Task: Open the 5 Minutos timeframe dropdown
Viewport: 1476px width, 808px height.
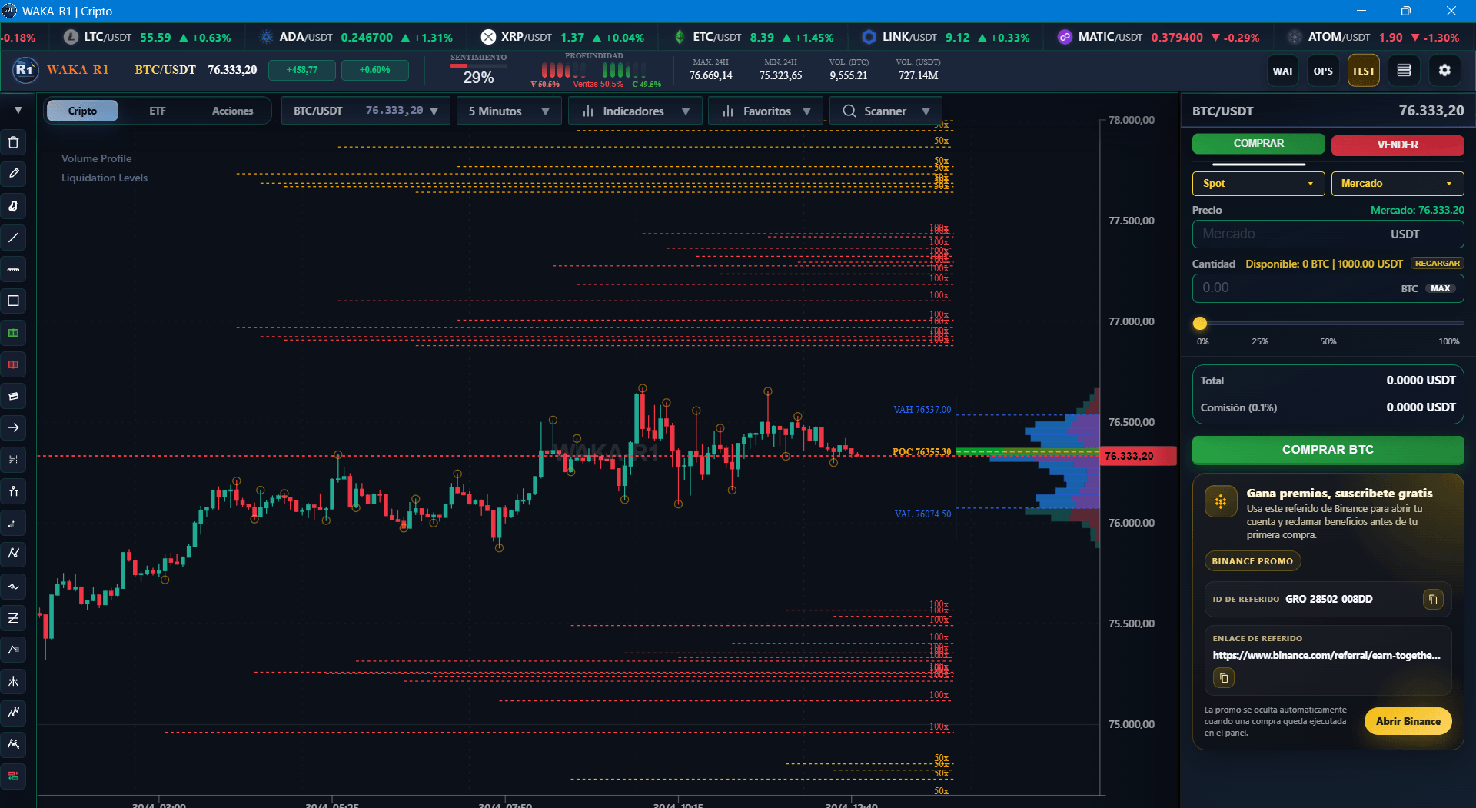Action: (x=509, y=111)
